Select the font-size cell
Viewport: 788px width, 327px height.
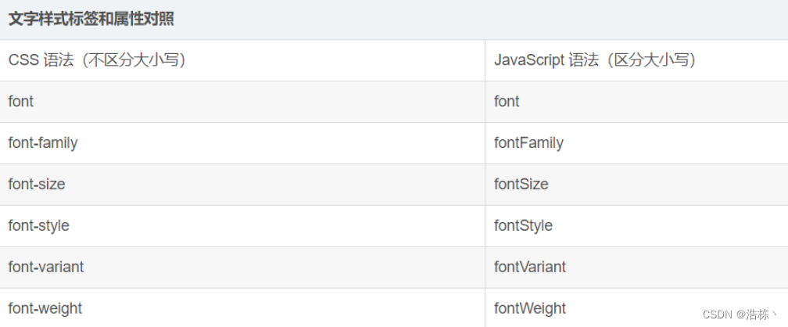37,185
